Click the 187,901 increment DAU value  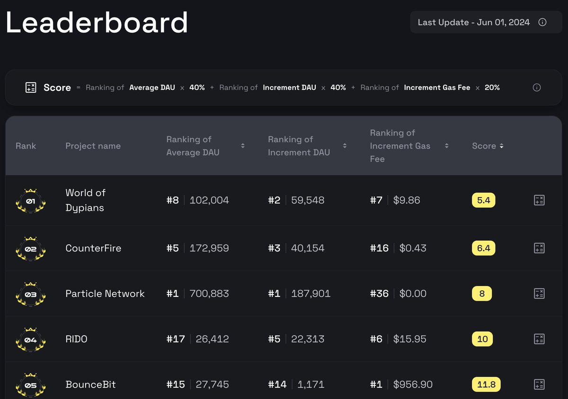(x=311, y=294)
